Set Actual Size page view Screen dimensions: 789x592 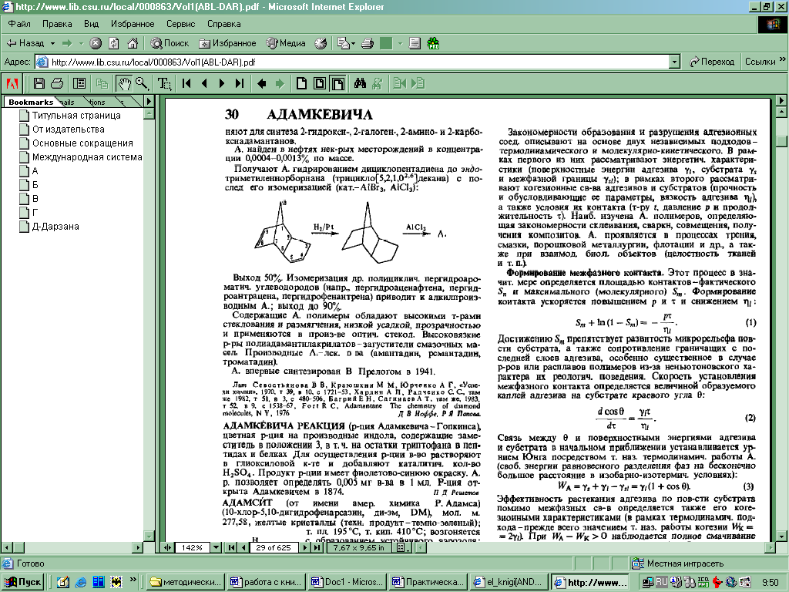click(301, 83)
